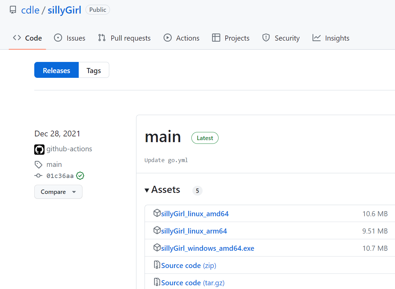Click the tag icon next to main
The width and height of the screenshot is (395, 289).
38,164
